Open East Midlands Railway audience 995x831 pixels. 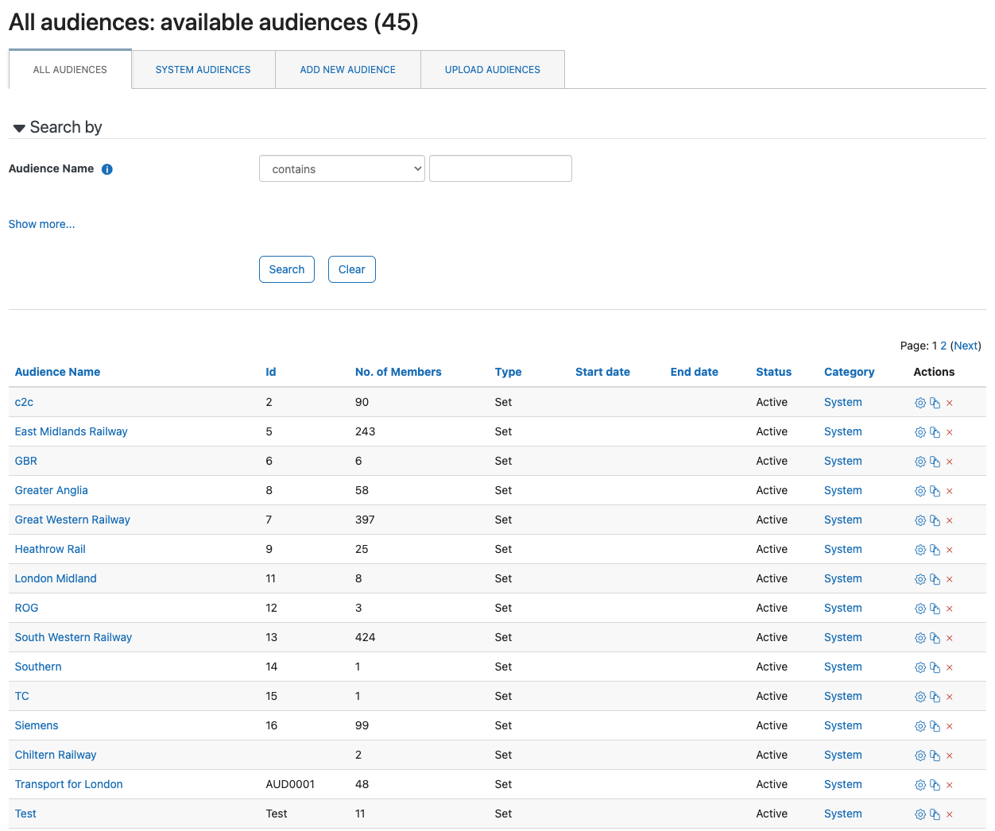tap(71, 431)
